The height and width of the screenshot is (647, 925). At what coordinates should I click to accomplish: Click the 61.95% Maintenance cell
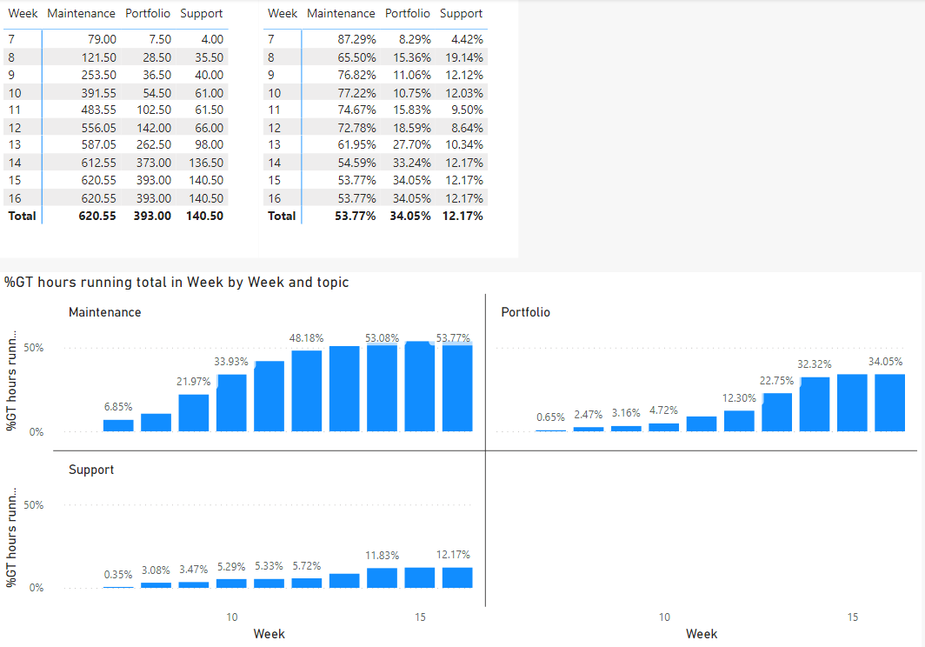[x=357, y=144]
